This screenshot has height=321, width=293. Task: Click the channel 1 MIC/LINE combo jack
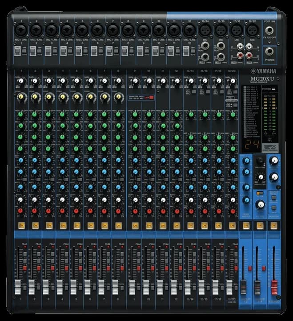pos(21,30)
